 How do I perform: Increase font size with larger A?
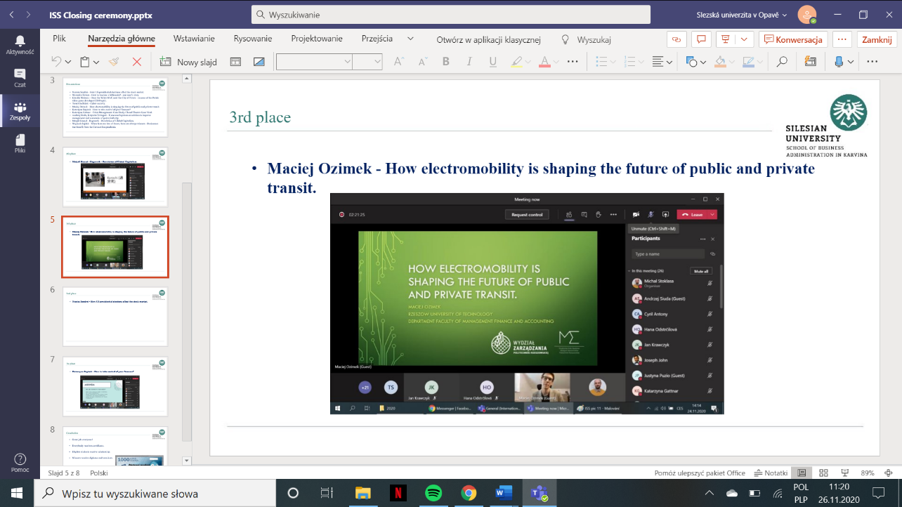coord(399,62)
